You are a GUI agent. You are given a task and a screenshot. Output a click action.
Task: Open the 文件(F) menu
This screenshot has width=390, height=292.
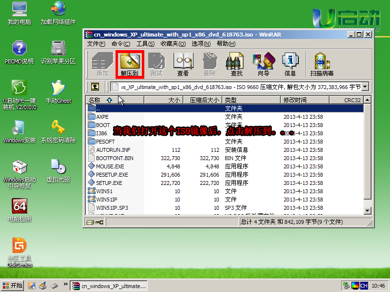coord(96,44)
